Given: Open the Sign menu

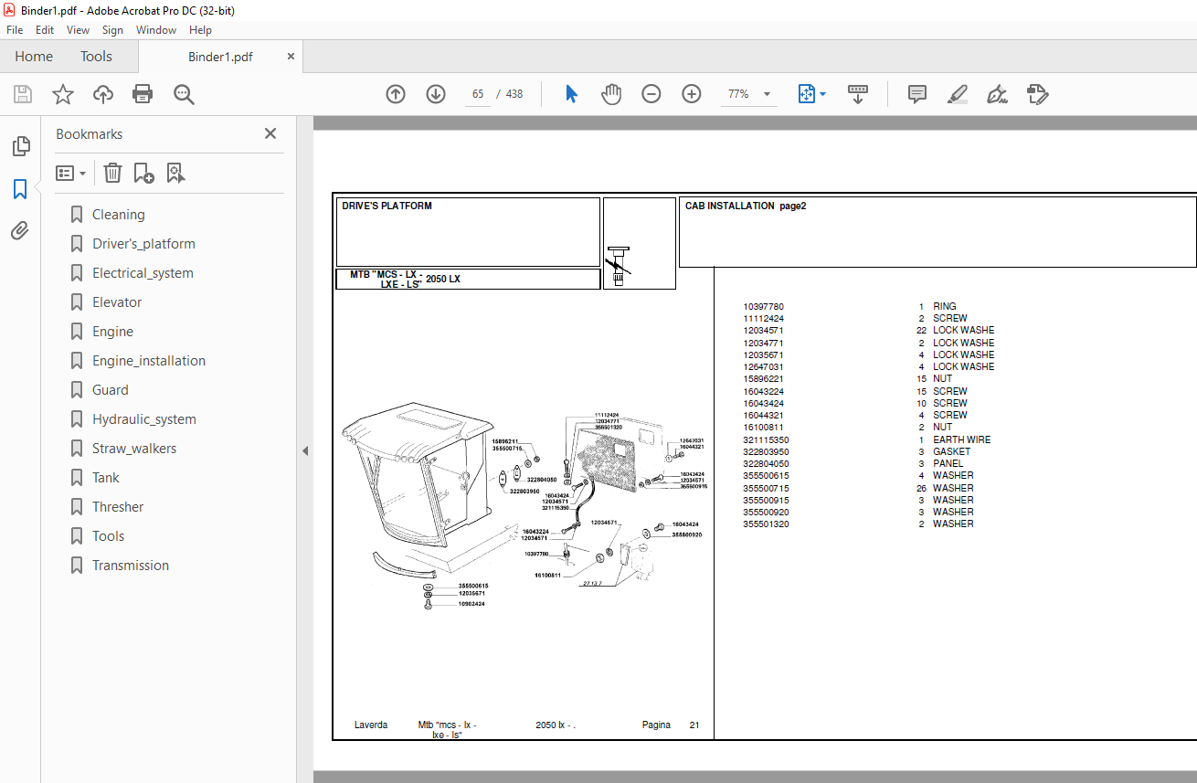Looking at the screenshot, I should (x=112, y=30).
